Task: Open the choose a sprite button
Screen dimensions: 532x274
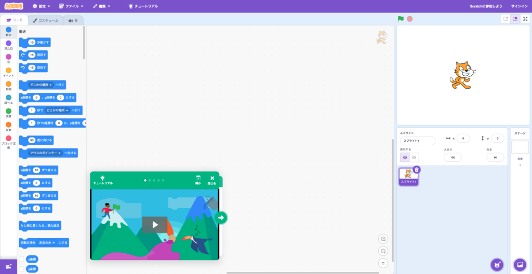Action: (497, 265)
